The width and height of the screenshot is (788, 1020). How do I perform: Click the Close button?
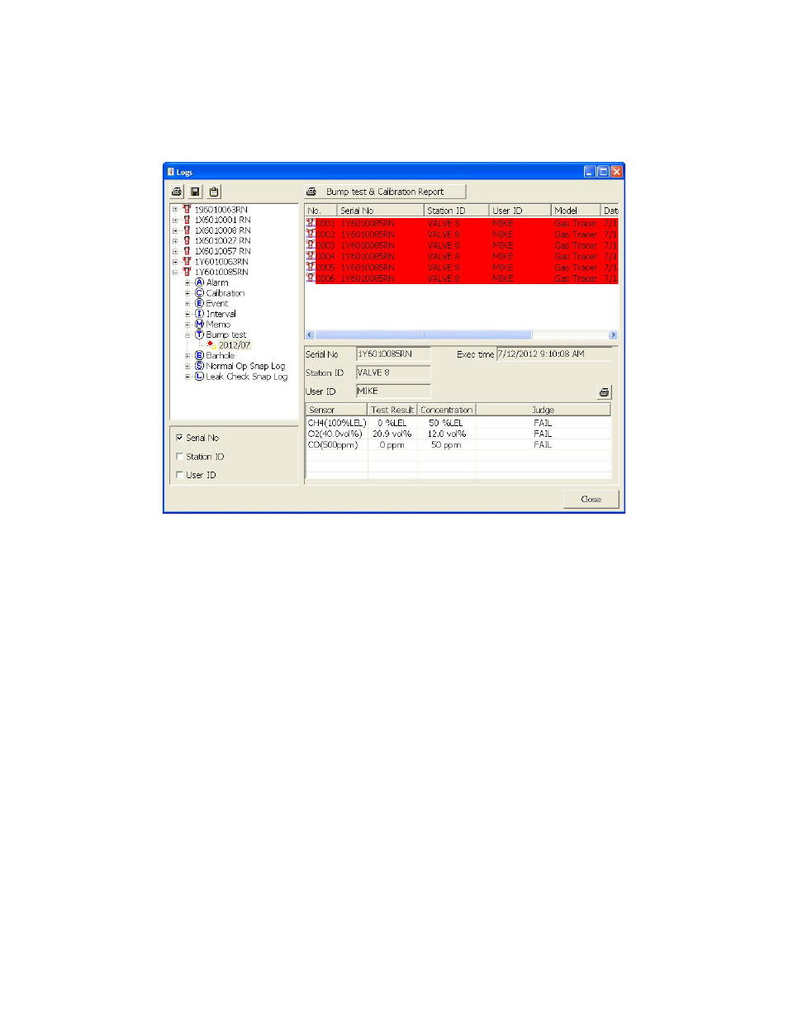click(x=591, y=499)
